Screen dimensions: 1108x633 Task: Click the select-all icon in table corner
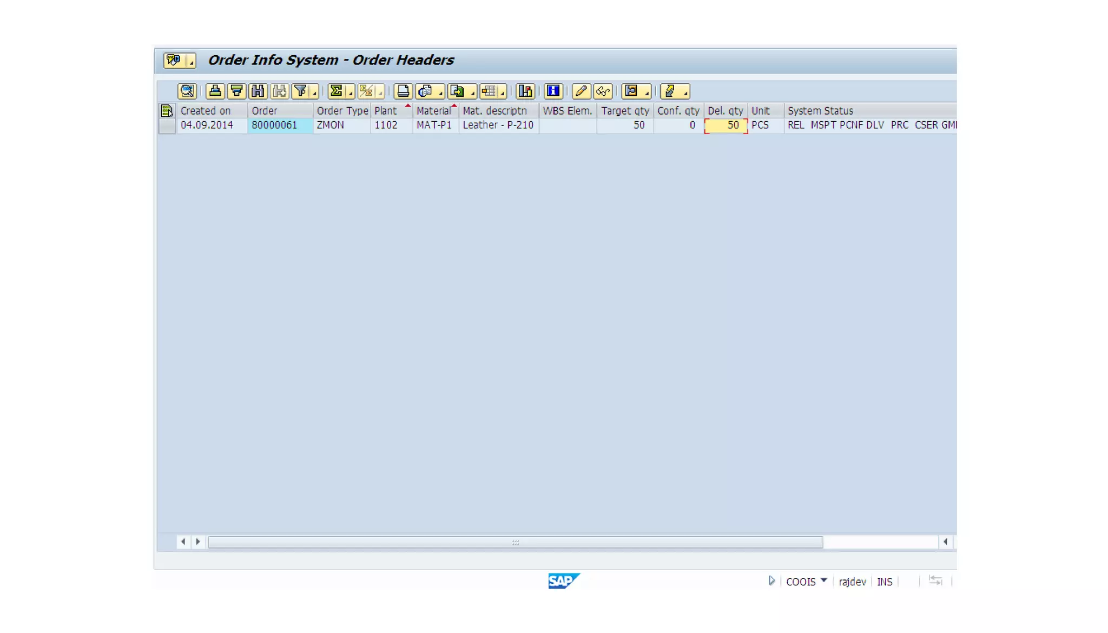click(167, 111)
